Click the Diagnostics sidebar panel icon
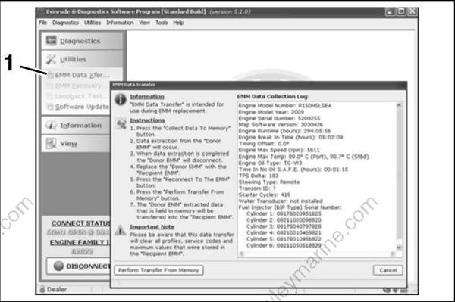 pyautogui.click(x=52, y=41)
